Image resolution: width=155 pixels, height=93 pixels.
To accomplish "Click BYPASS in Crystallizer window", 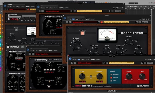I will tap(118, 11).
